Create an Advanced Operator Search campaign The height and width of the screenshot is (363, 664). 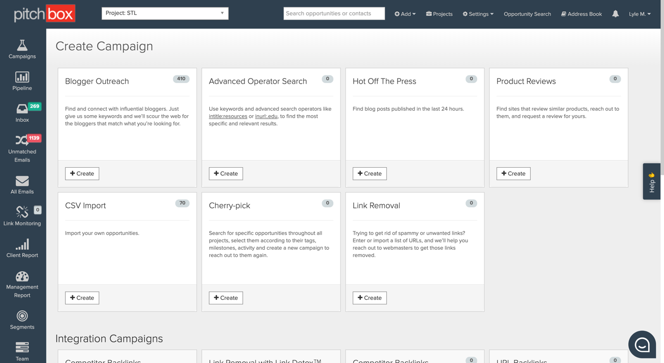point(226,173)
